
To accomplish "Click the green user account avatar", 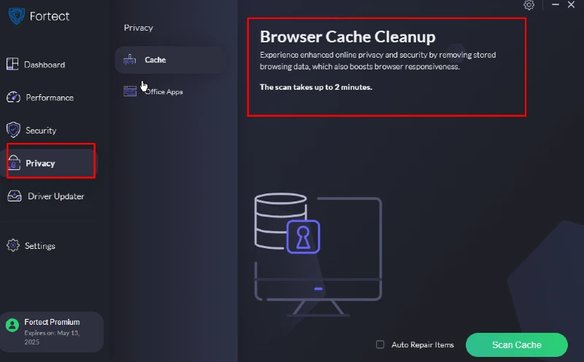I will (x=12, y=325).
